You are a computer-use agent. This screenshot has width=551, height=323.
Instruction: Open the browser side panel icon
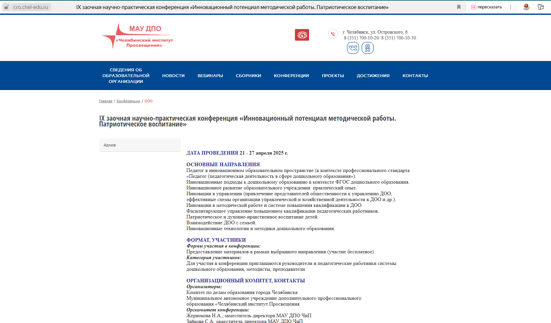point(541,7)
